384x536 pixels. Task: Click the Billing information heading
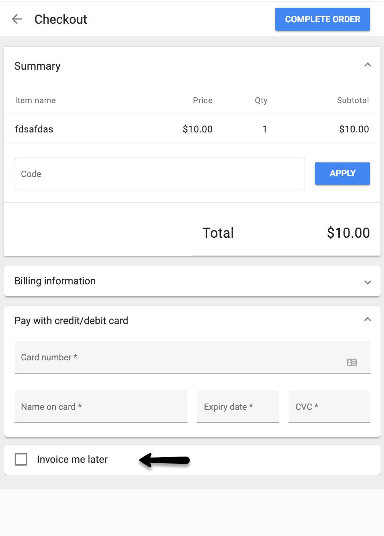pyautogui.click(x=55, y=281)
